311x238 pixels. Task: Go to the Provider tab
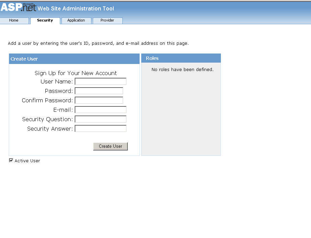pyautogui.click(x=107, y=21)
